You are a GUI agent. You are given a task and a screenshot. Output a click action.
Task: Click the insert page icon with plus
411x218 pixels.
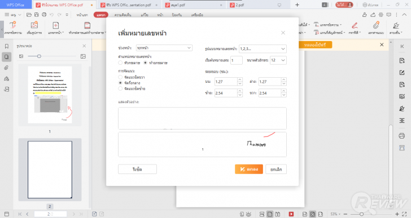(55, 25)
